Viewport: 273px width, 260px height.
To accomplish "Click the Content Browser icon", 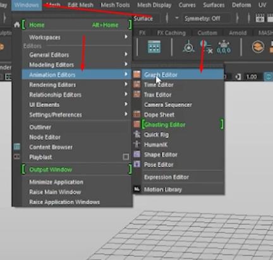I will (x=17, y=146).
